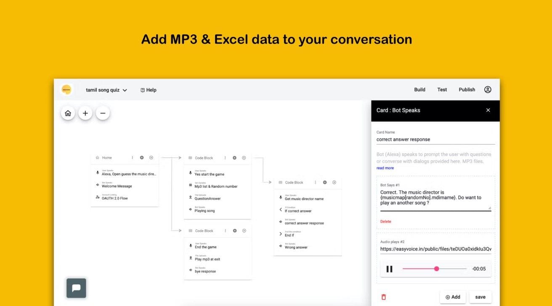Click the plus icon on the Code Block header
552x306 pixels.
point(234,158)
